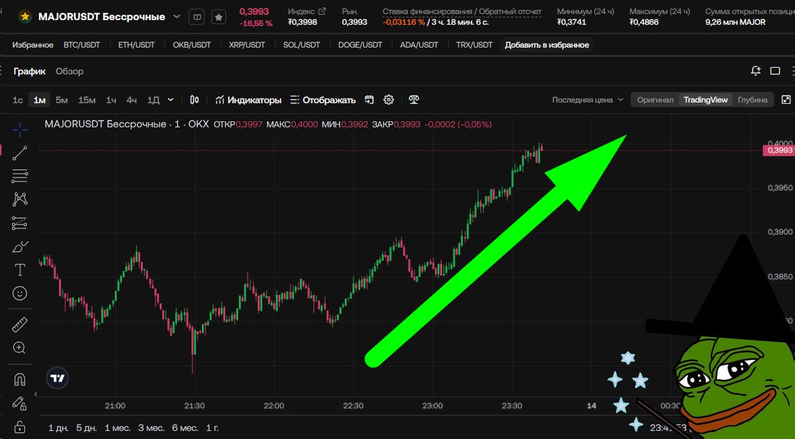Select the 15м timeframe
The width and height of the screenshot is (795, 439).
click(87, 101)
